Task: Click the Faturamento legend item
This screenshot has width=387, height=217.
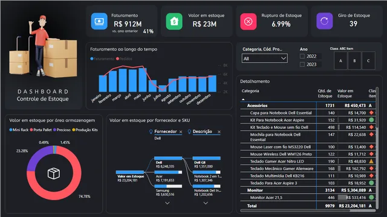Action: point(102,59)
